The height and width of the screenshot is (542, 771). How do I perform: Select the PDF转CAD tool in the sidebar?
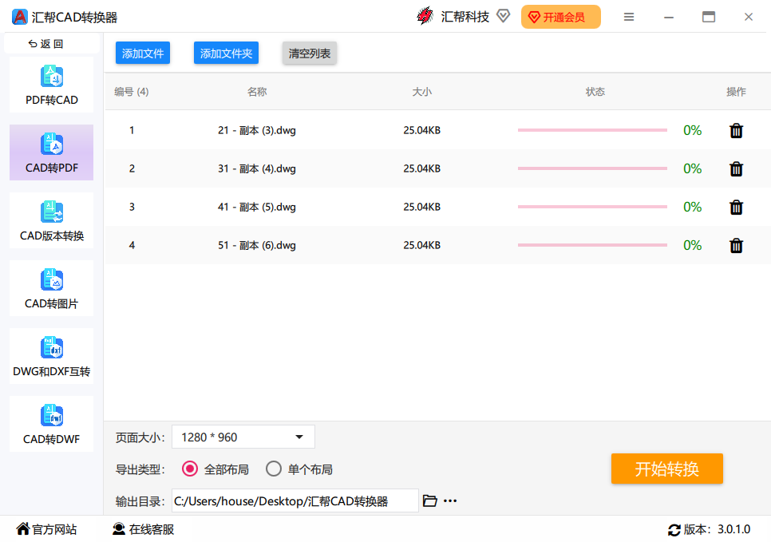(x=51, y=84)
